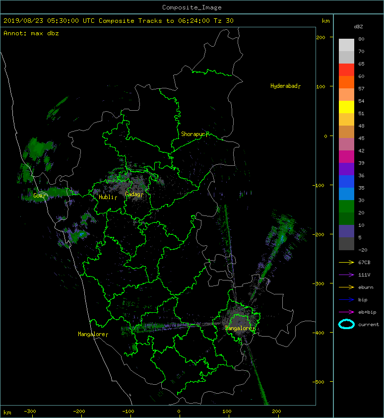The height and width of the screenshot is (418, 384).
Task: Click the cyan 'current' ellipse icon
Action: click(x=346, y=324)
